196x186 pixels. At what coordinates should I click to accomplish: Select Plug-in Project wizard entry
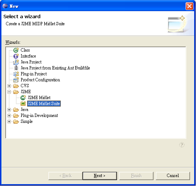tap(34, 74)
